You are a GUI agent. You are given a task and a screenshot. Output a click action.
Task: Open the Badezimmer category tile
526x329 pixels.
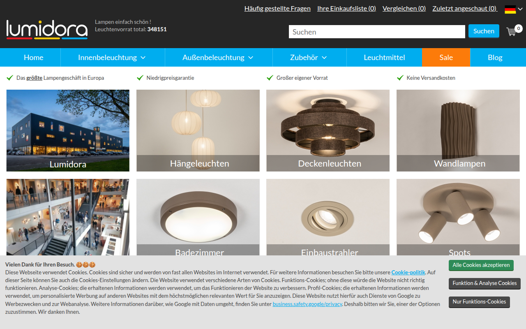tap(198, 217)
